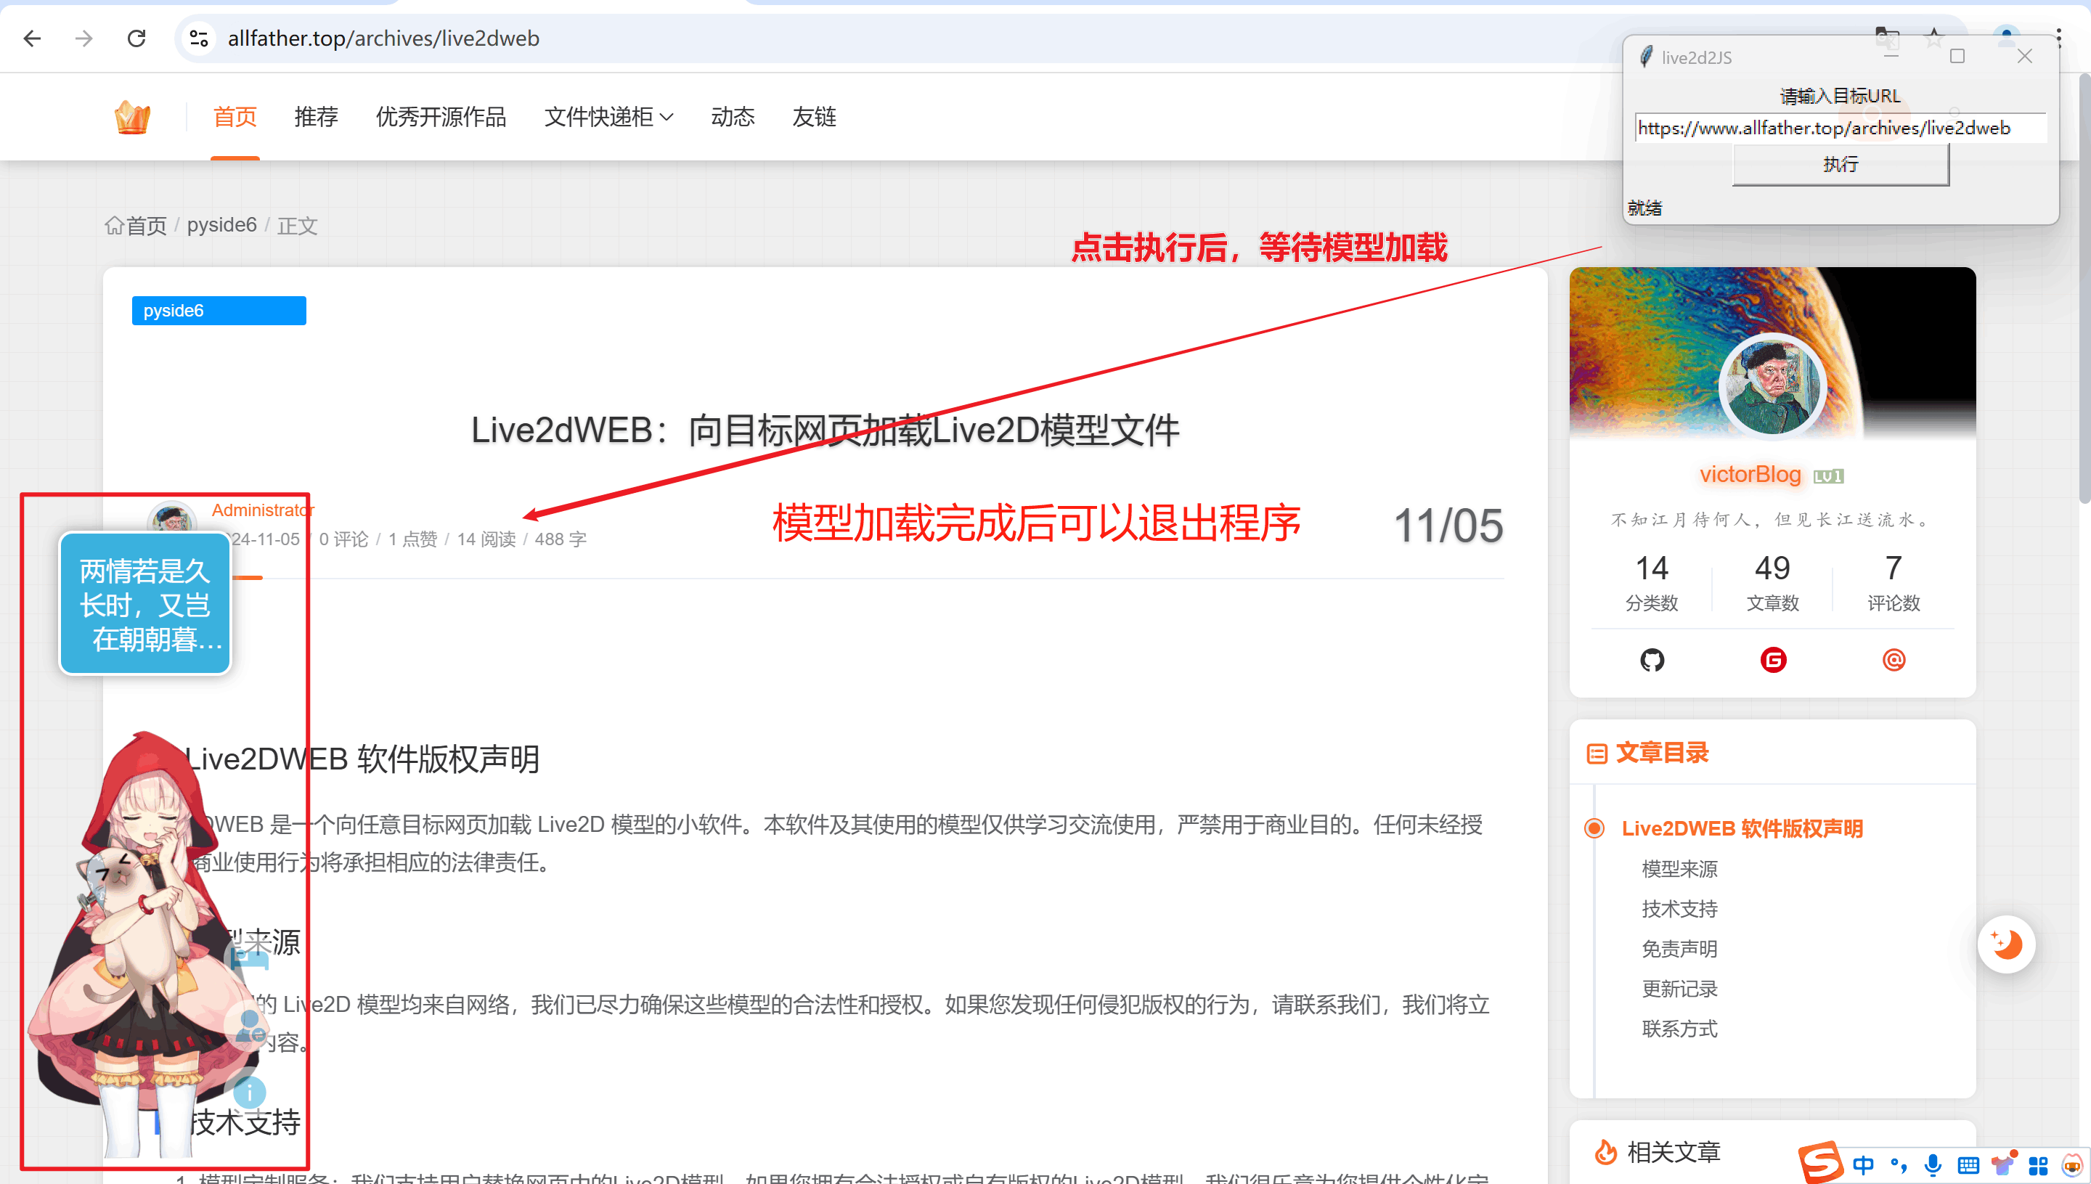Click the page vertical scrollbar
The height and width of the screenshot is (1184, 2091).
tap(2084, 289)
